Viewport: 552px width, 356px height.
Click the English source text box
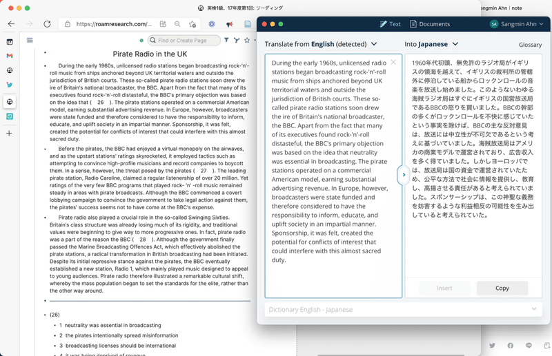(x=333, y=176)
